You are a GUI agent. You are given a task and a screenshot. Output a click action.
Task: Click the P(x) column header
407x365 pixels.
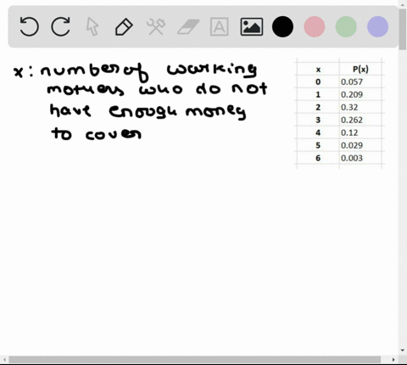(360, 69)
